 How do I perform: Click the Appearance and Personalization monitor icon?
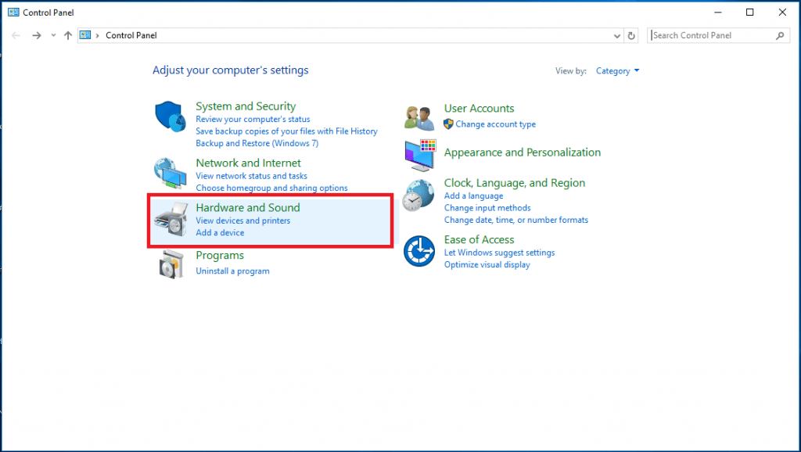click(420, 156)
